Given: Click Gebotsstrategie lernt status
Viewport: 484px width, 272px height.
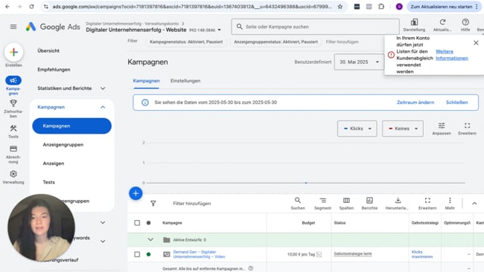Looking at the screenshot, I should click(352, 254).
